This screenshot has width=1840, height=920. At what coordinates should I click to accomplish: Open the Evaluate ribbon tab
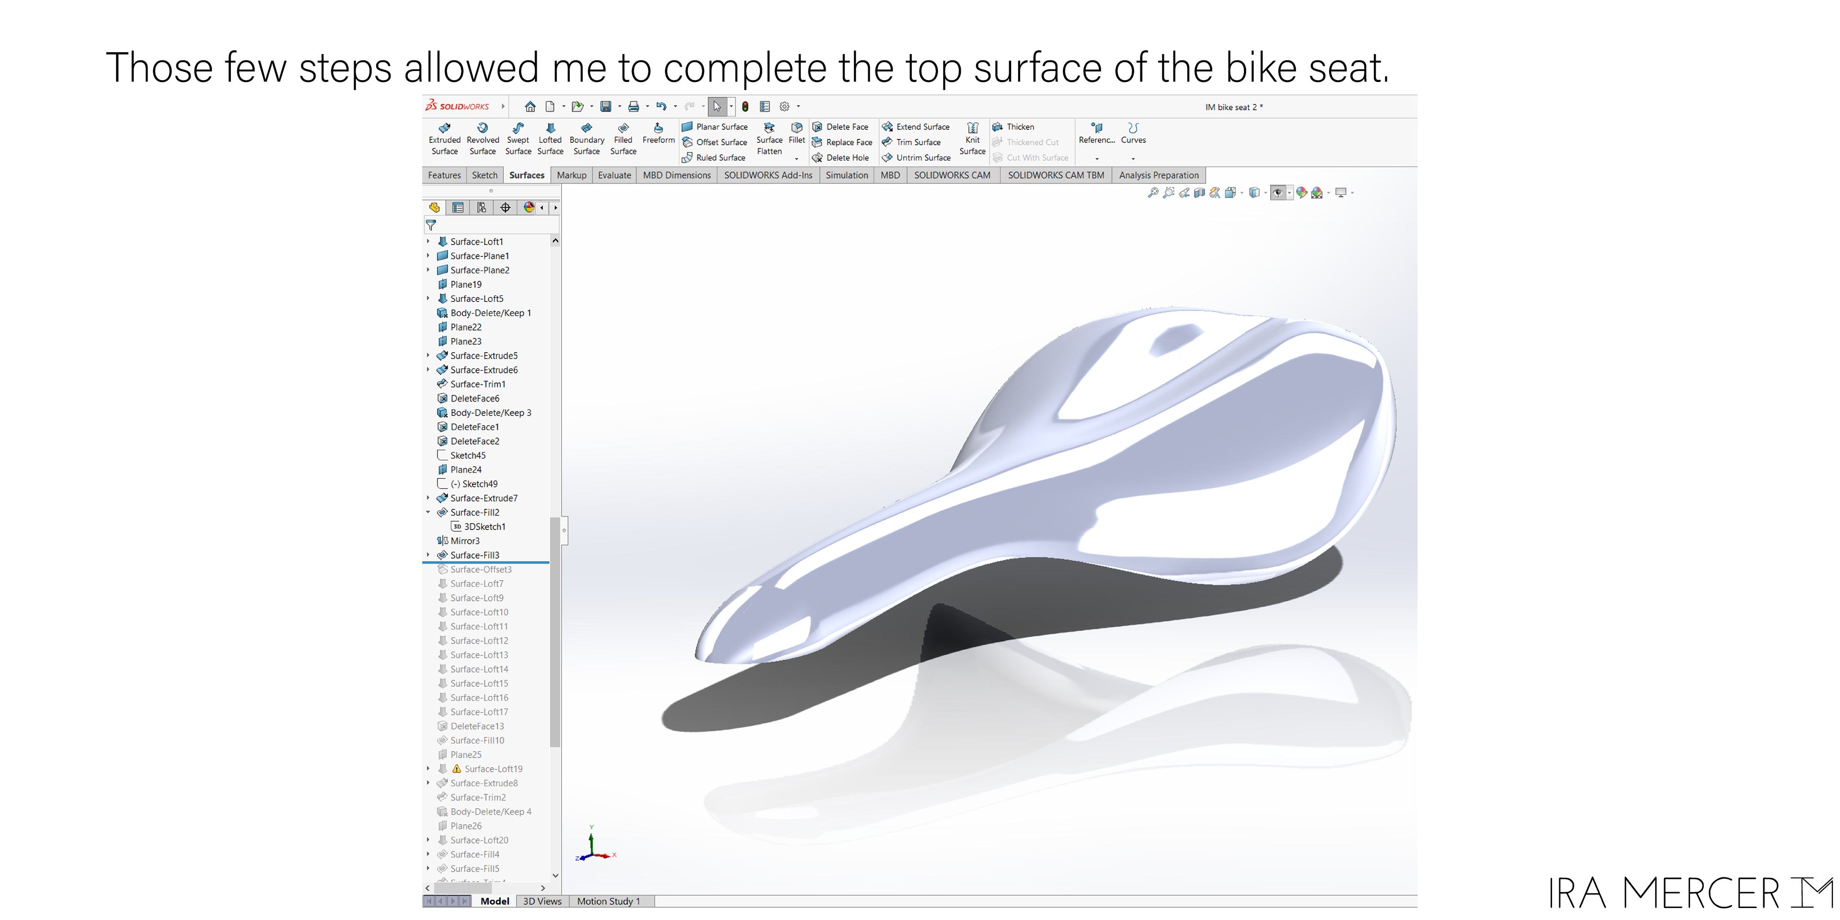click(x=614, y=175)
